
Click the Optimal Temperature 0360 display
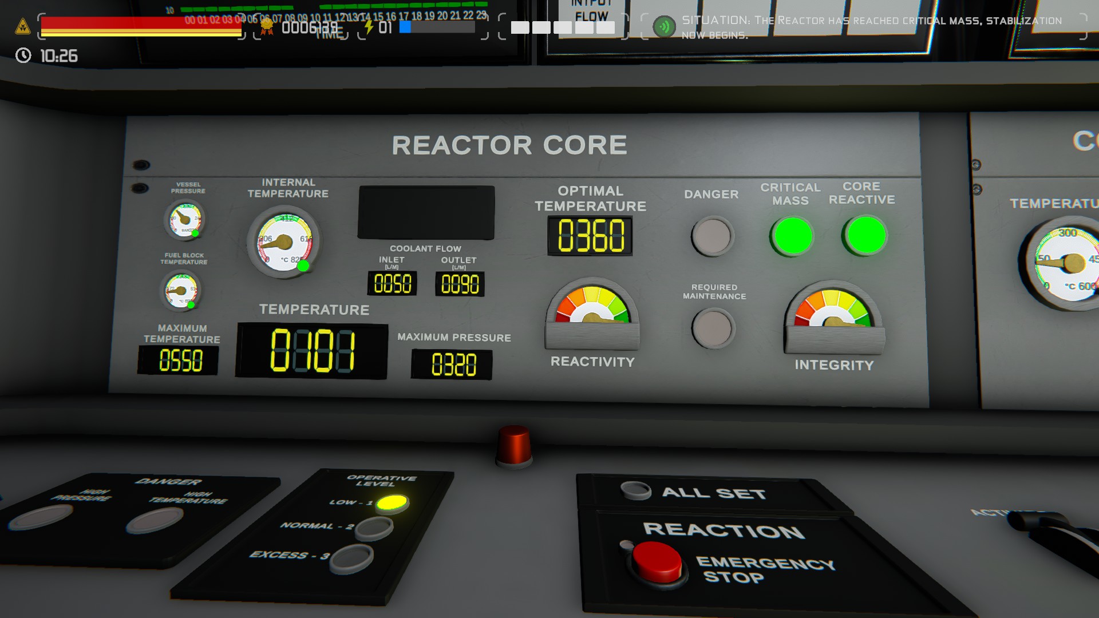click(590, 236)
